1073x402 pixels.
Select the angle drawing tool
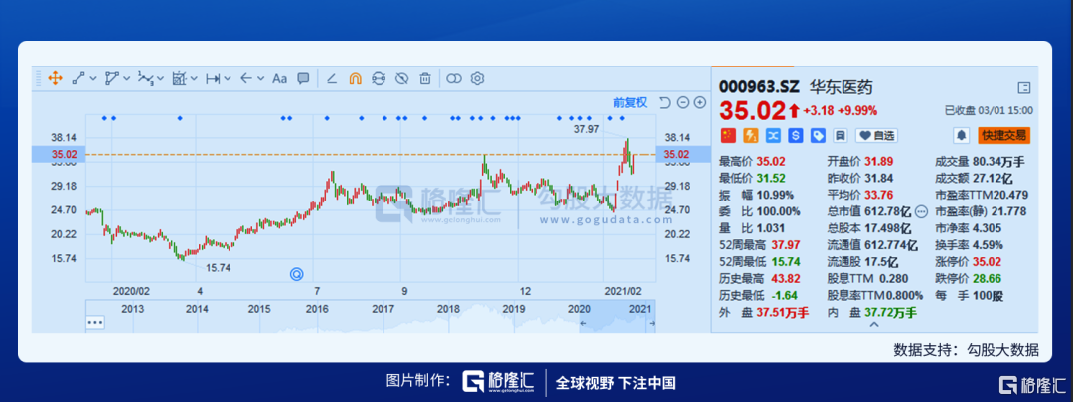point(332,78)
